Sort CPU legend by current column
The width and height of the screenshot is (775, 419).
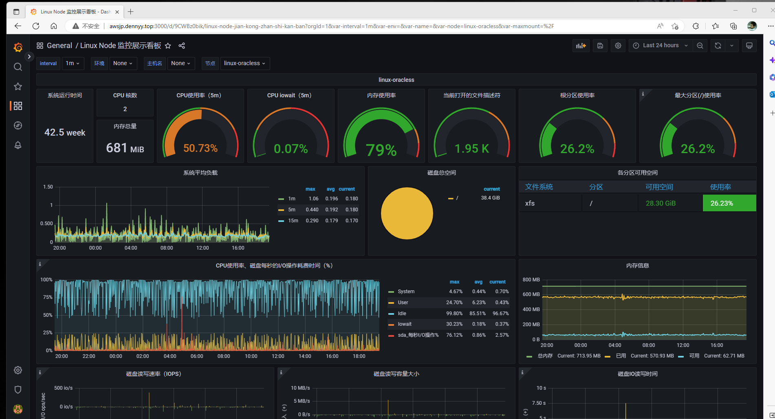498,282
